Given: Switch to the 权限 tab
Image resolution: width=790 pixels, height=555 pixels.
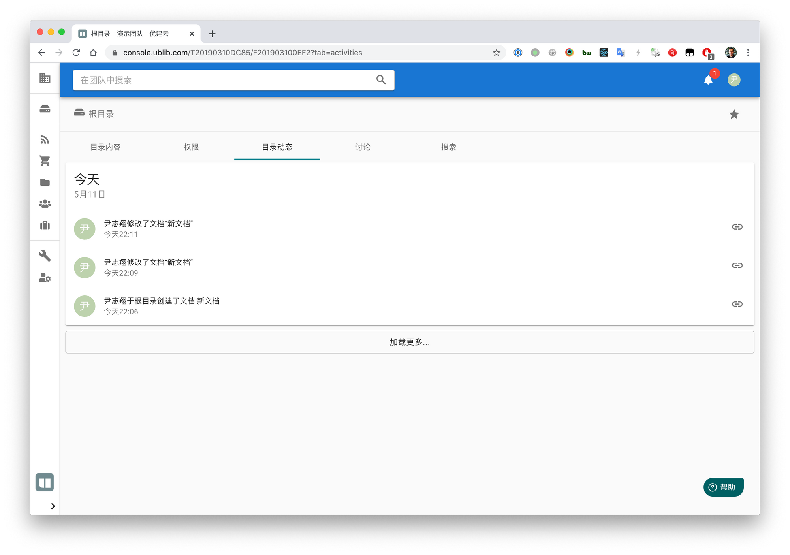Looking at the screenshot, I should point(191,147).
